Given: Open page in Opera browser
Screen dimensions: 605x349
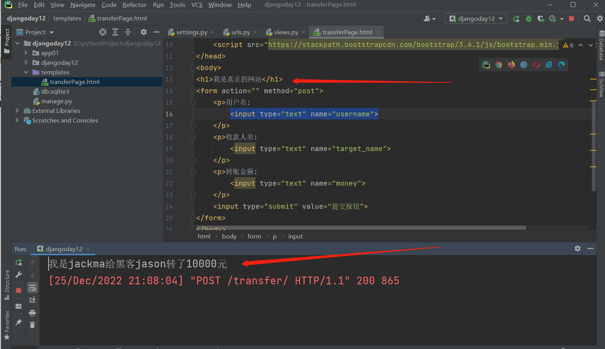Looking at the screenshot, I should (x=536, y=65).
